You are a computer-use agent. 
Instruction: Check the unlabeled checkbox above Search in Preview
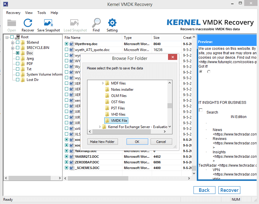pyautogui.click(x=201, y=110)
